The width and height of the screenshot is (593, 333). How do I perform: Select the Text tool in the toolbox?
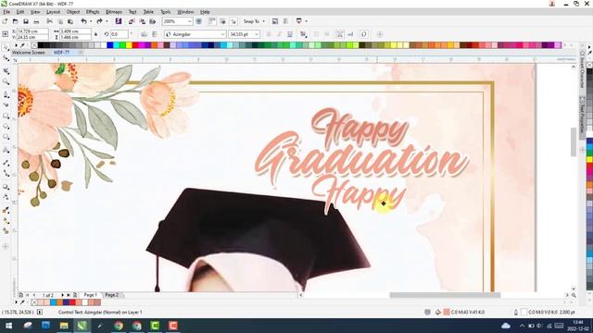pos(6,150)
